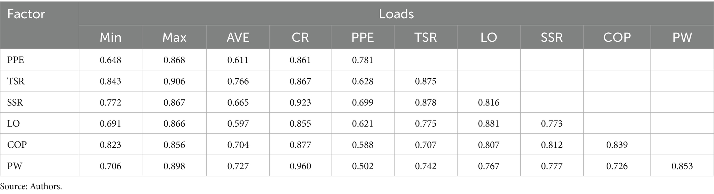Select the "CR" column header

click(x=300, y=37)
